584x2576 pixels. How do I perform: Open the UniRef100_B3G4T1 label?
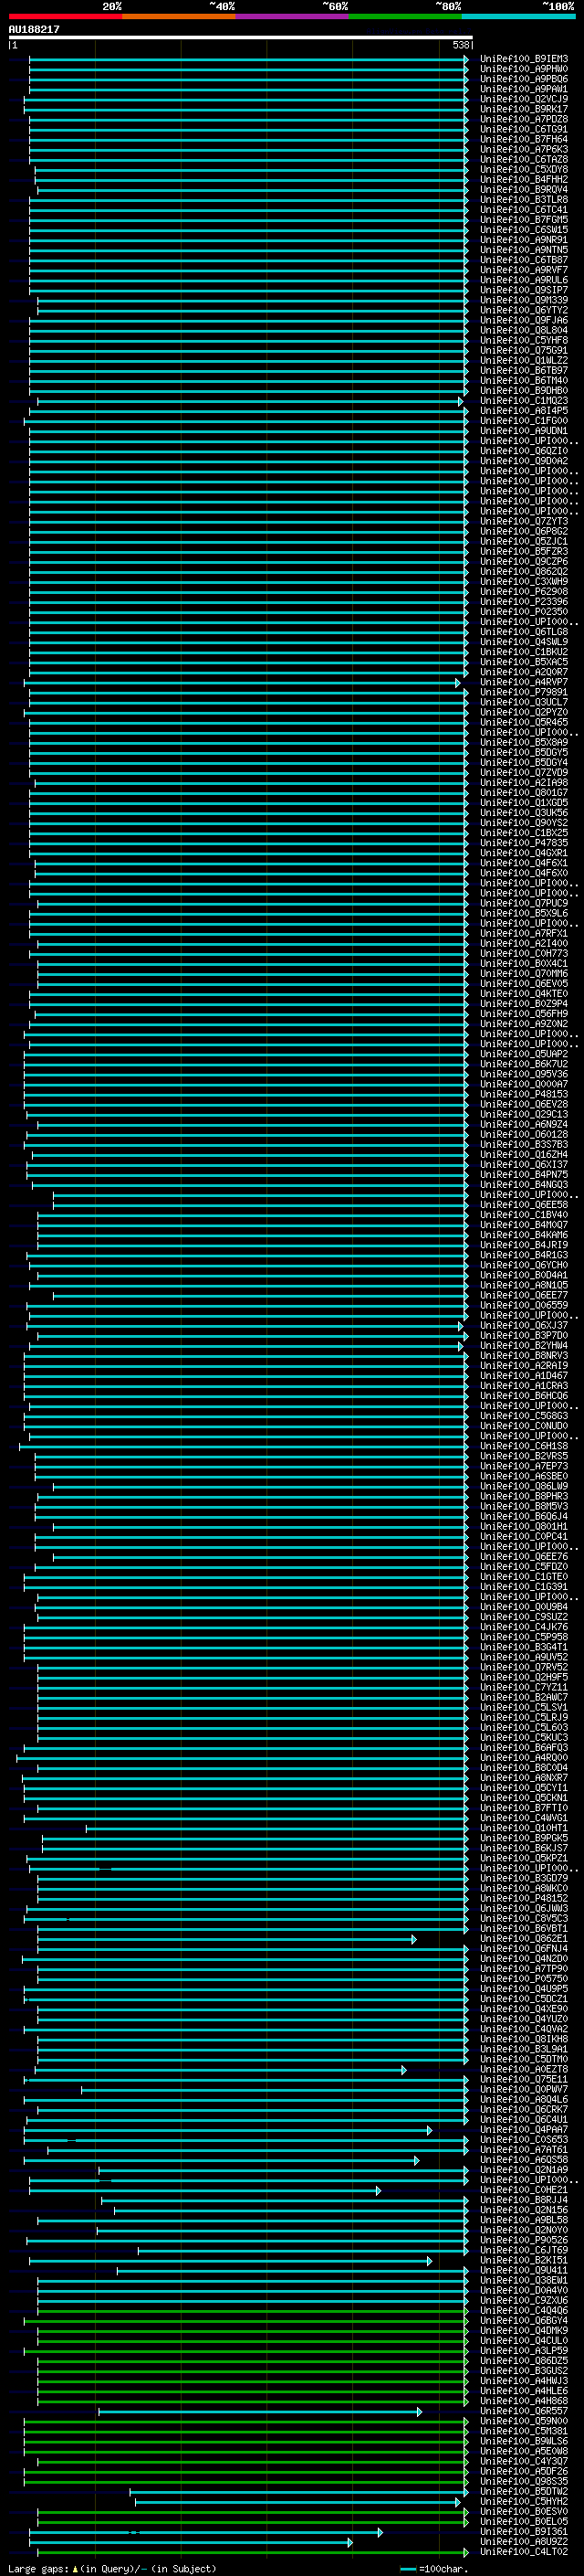pos(524,1646)
